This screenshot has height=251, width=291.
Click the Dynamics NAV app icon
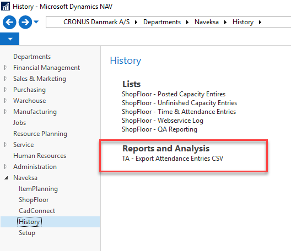(x=6, y=6)
